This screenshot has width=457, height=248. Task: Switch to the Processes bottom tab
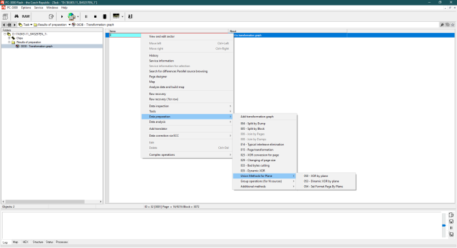[x=62, y=242]
